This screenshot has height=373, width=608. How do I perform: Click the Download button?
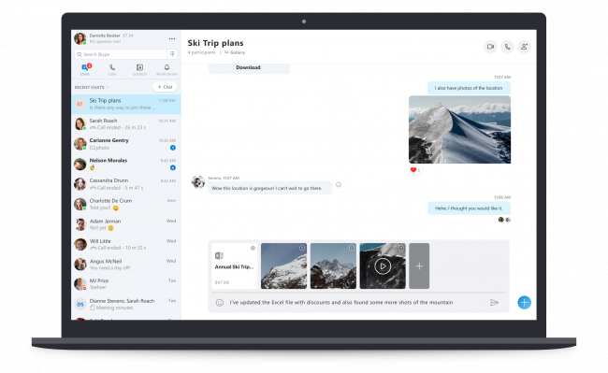(x=249, y=68)
